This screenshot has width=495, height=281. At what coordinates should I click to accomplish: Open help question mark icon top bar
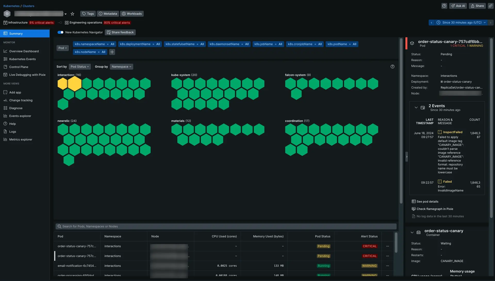click(444, 6)
